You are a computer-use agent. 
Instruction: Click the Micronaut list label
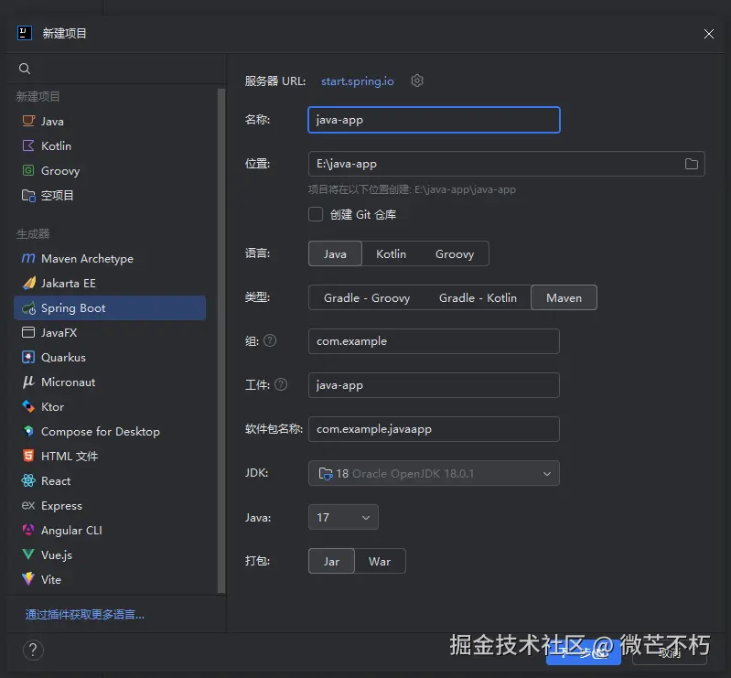[x=69, y=382]
